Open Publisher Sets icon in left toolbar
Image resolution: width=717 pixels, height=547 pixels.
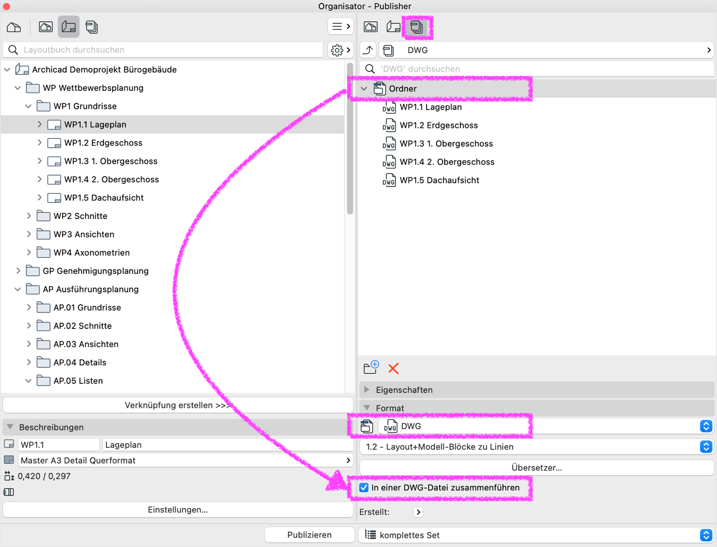click(92, 27)
